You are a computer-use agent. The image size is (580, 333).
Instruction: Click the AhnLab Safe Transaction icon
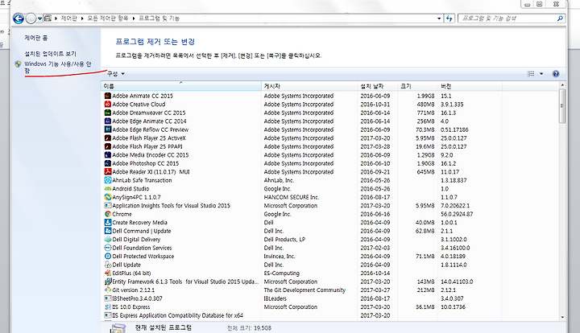(x=108, y=180)
